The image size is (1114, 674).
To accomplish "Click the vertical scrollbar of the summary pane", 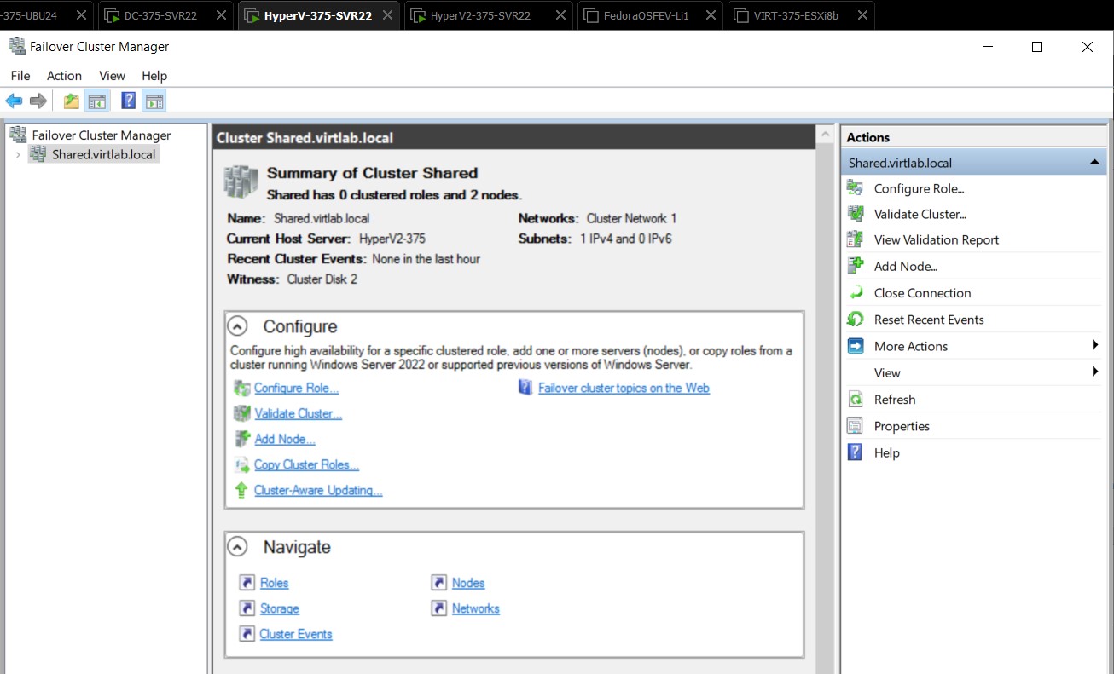I will point(824,341).
